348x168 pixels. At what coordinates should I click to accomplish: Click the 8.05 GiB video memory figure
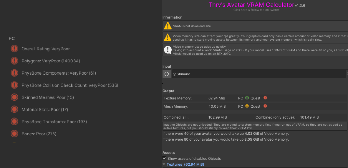coord(252,139)
